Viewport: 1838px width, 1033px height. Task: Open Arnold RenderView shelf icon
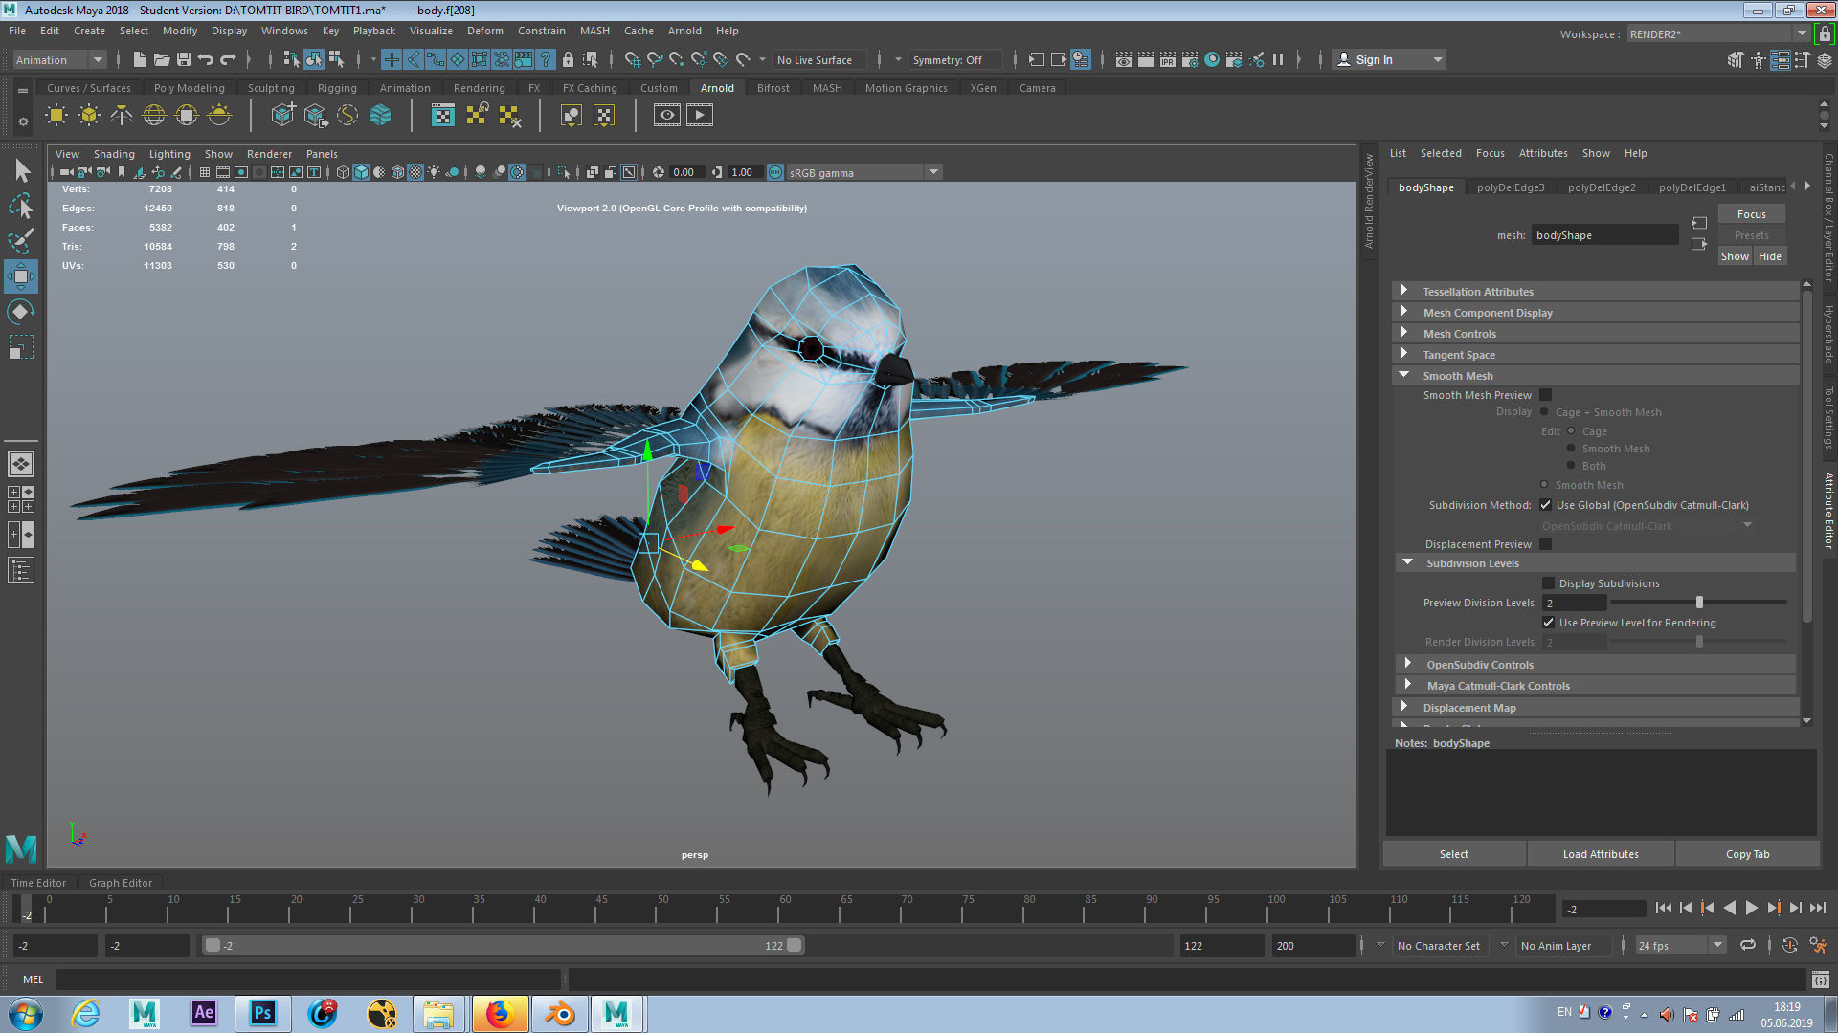(x=667, y=116)
